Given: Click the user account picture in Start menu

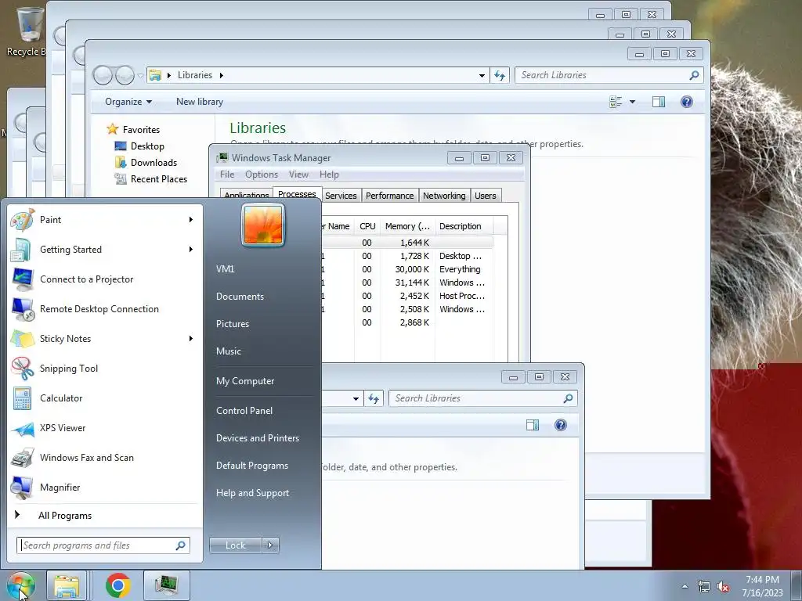Looking at the screenshot, I should (x=263, y=225).
